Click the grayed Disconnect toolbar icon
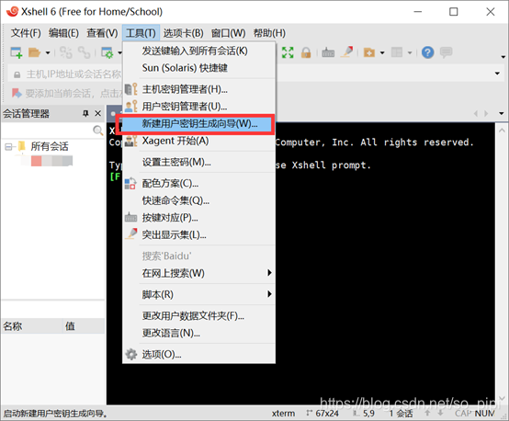The image size is (509, 421). click(x=84, y=52)
